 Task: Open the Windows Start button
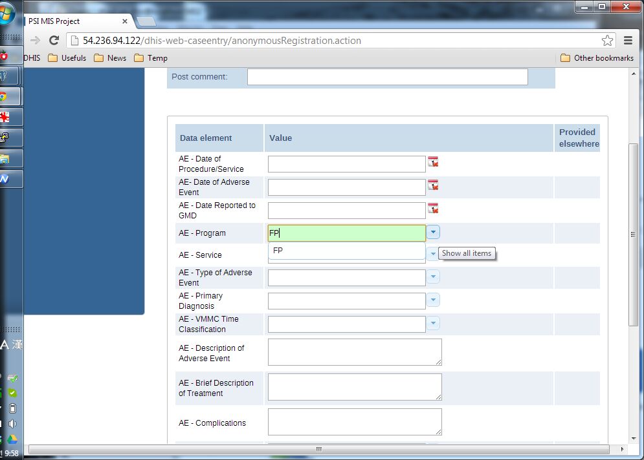pos(6,14)
